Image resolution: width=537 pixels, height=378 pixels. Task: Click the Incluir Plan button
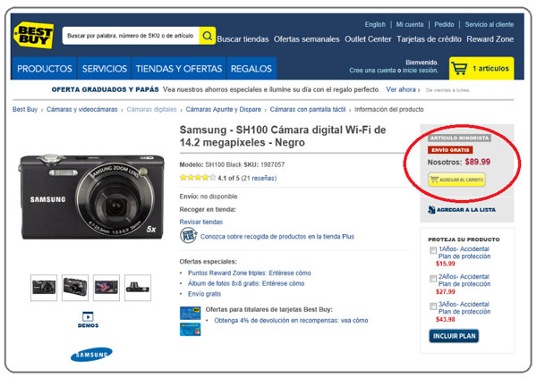[455, 336]
